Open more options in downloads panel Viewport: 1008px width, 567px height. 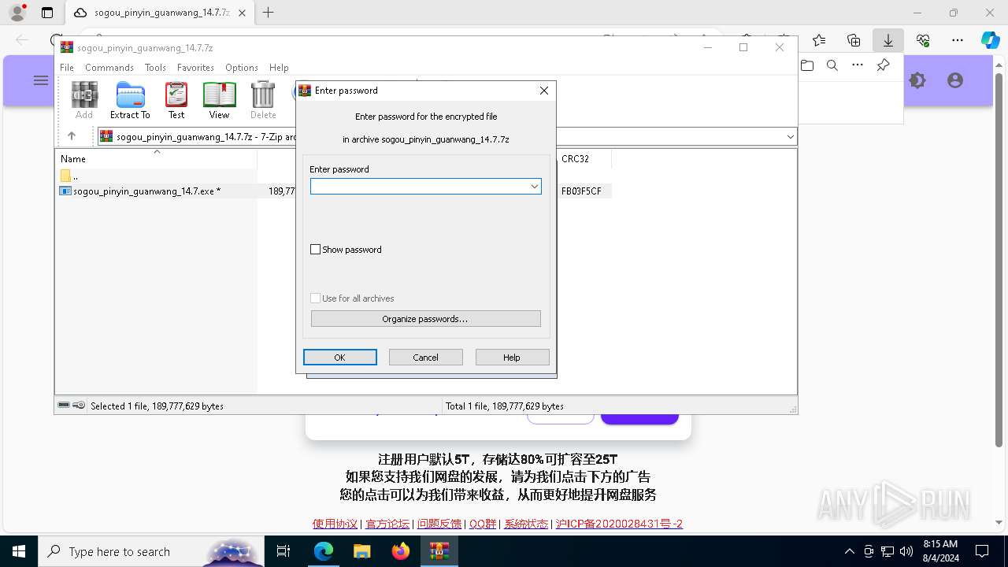(858, 65)
